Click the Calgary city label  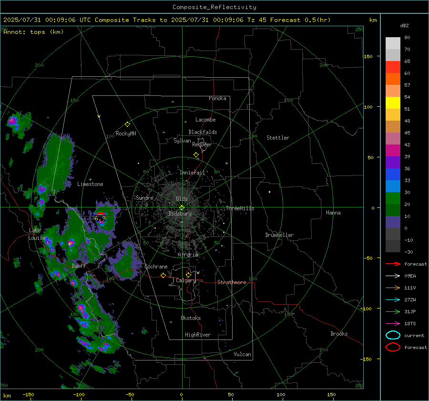click(186, 280)
